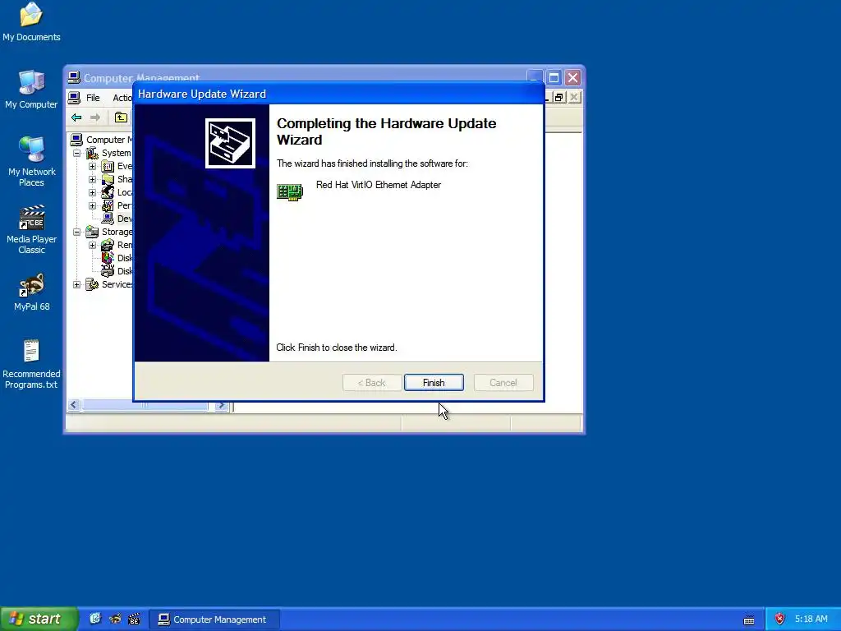Select Media Player Classic desktop shortcut
The width and height of the screenshot is (841, 631).
click(x=31, y=229)
